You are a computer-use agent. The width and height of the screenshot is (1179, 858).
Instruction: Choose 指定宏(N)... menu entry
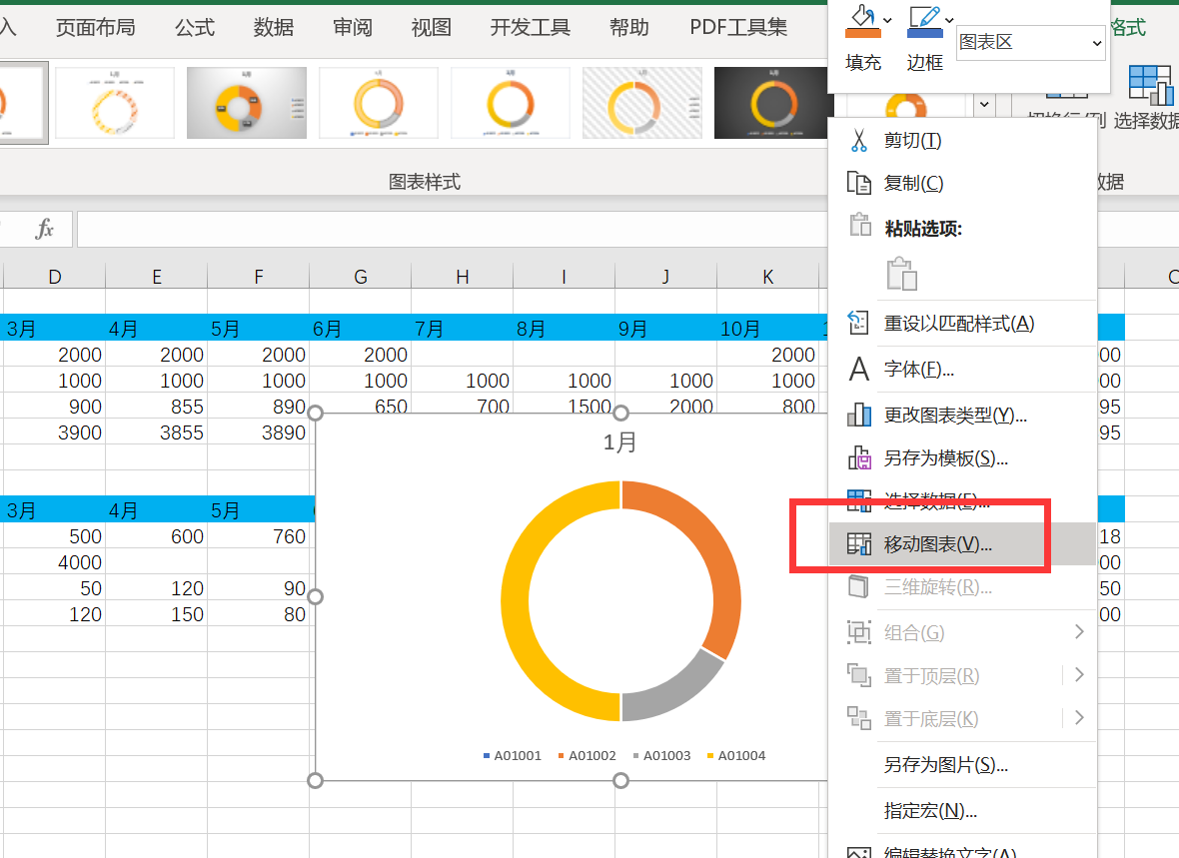962,811
